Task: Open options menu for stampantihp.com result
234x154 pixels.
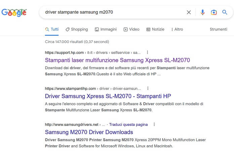Action: click(x=148, y=88)
